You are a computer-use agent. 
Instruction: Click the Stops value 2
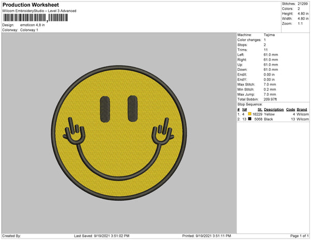(x=264, y=44)
